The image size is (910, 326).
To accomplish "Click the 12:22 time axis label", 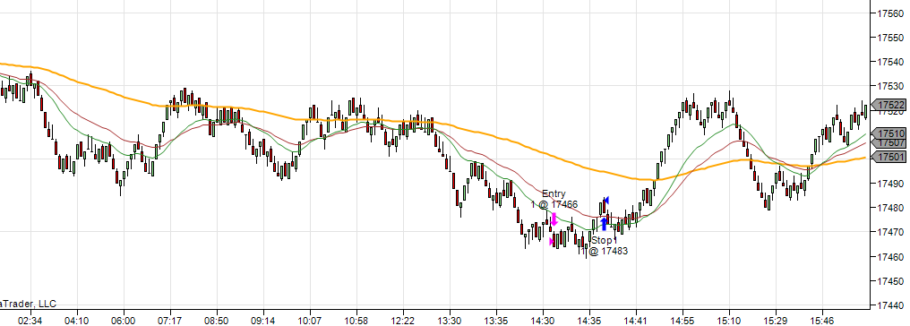I will click(x=403, y=321).
